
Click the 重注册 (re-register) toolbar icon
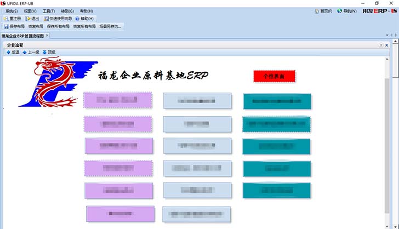click(x=6, y=19)
